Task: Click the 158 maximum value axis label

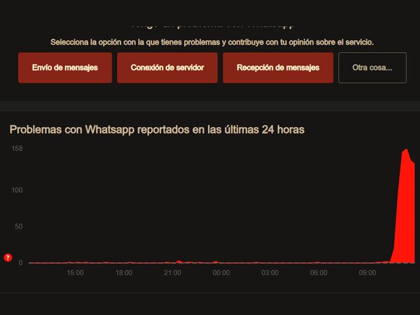Action: tap(17, 148)
